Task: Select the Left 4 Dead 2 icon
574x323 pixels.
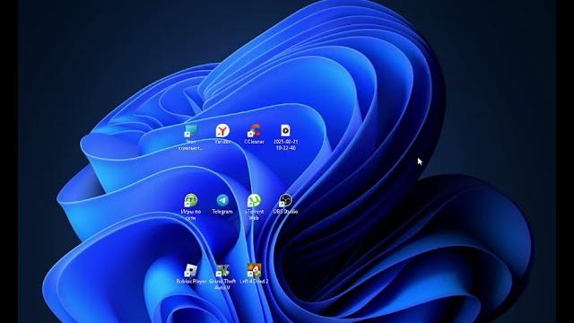Action: coord(254,271)
